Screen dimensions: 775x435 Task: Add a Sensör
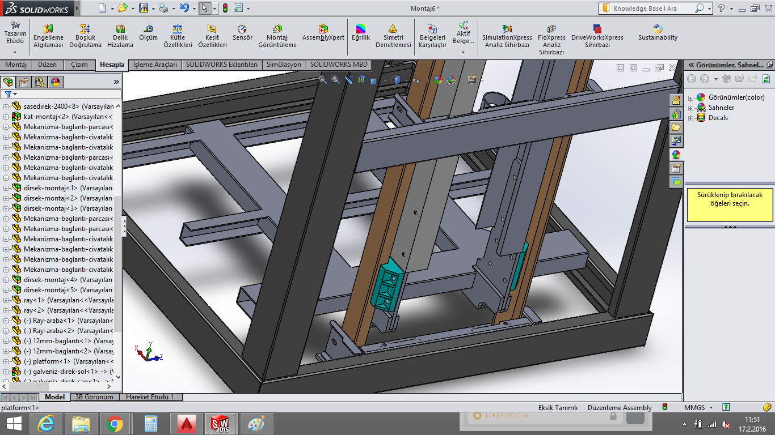(242, 33)
